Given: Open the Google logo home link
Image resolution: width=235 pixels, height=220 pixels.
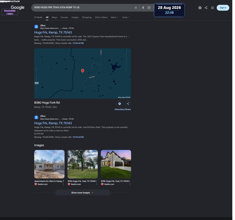Looking at the screenshot, I should tap(17, 8).
